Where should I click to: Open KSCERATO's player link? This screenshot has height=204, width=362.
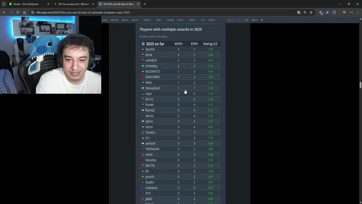click(152, 71)
